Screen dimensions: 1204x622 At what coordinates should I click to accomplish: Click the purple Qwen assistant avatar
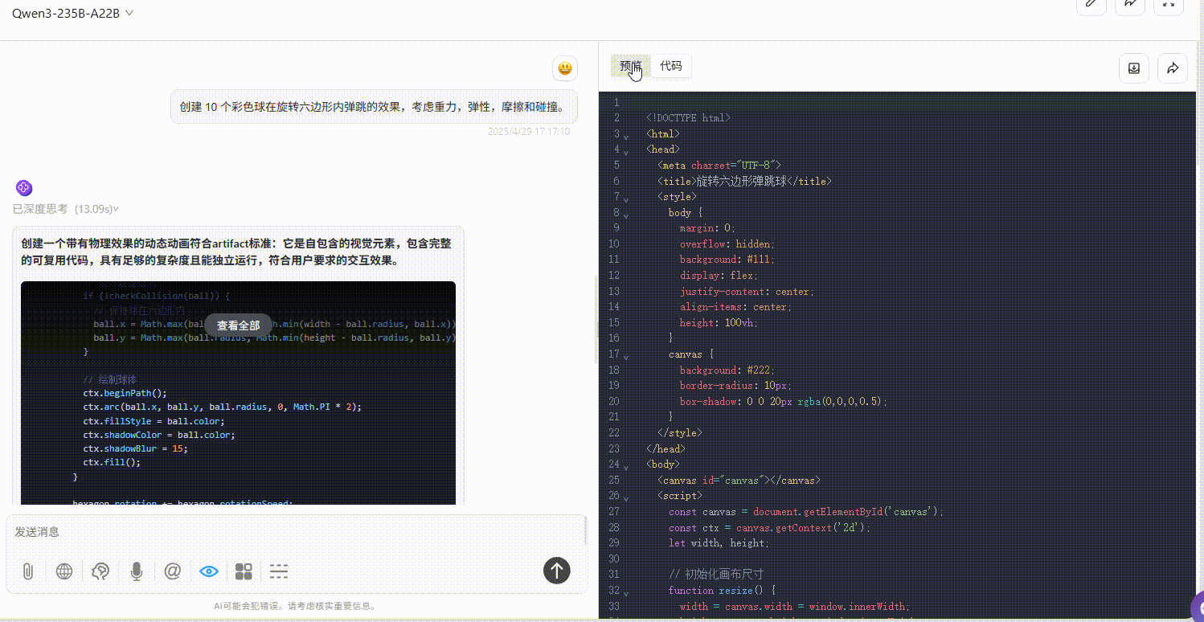pyautogui.click(x=23, y=187)
